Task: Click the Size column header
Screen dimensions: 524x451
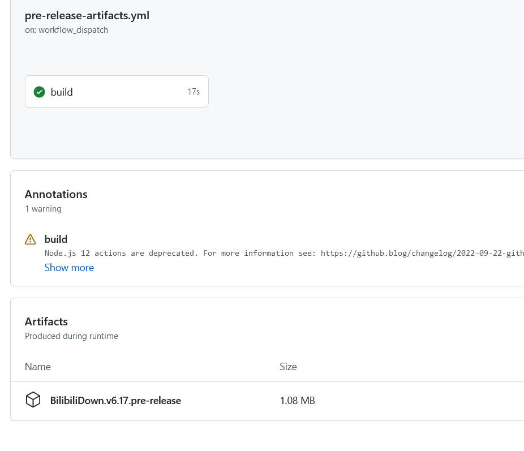Action: click(288, 367)
